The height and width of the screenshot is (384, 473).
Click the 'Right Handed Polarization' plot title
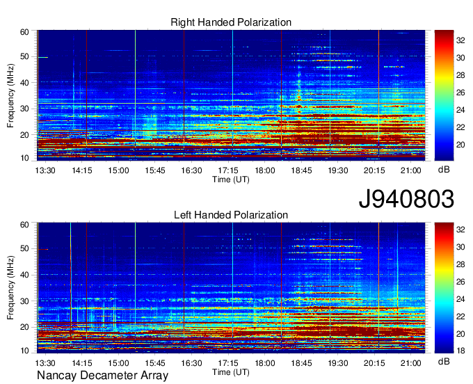pyautogui.click(x=231, y=22)
